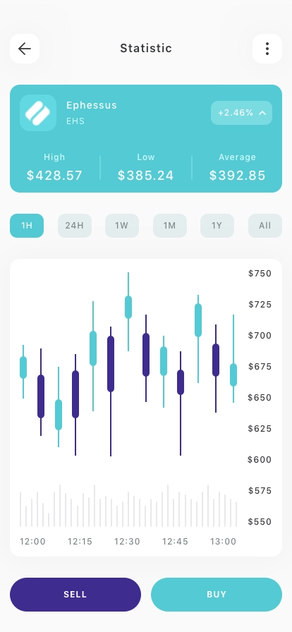This screenshot has height=632, width=292.
Task: Expand the +2.46% change chevron
Action: point(262,113)
